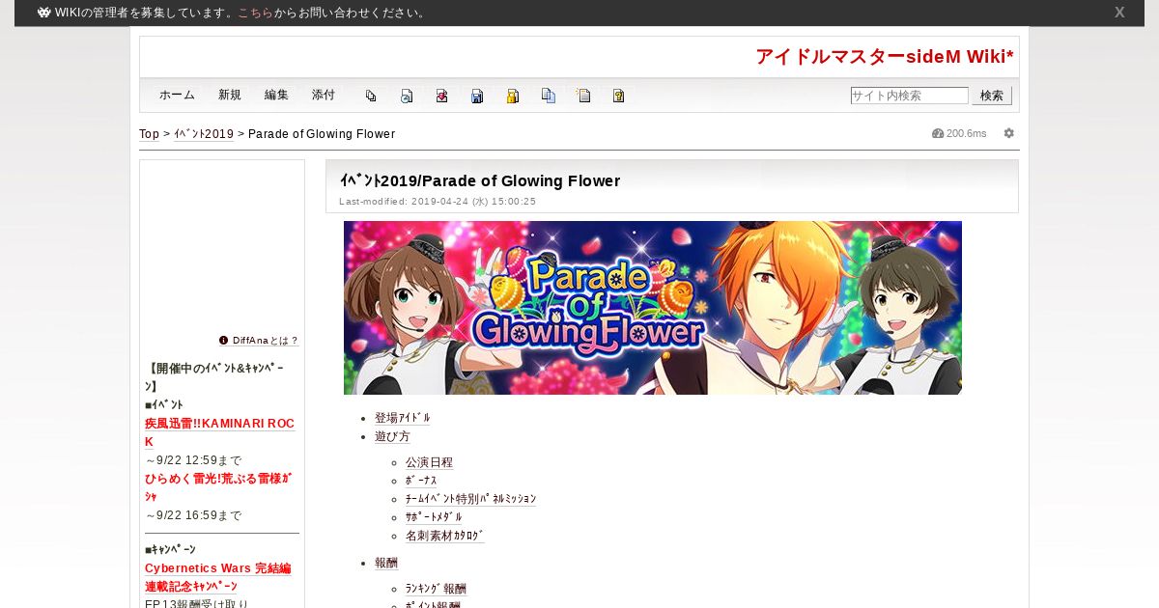Click the ～9/22 12:59まで date text
Screen dimensions: 1159x608
coord(193,460)
